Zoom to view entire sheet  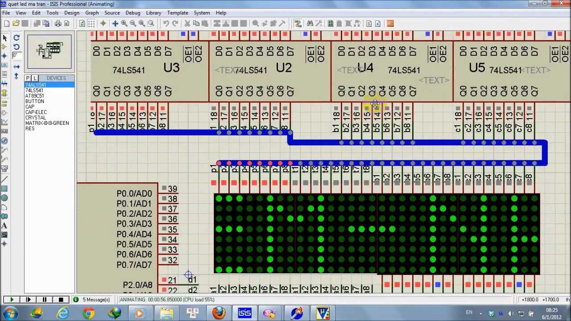[x=142, y=24]
